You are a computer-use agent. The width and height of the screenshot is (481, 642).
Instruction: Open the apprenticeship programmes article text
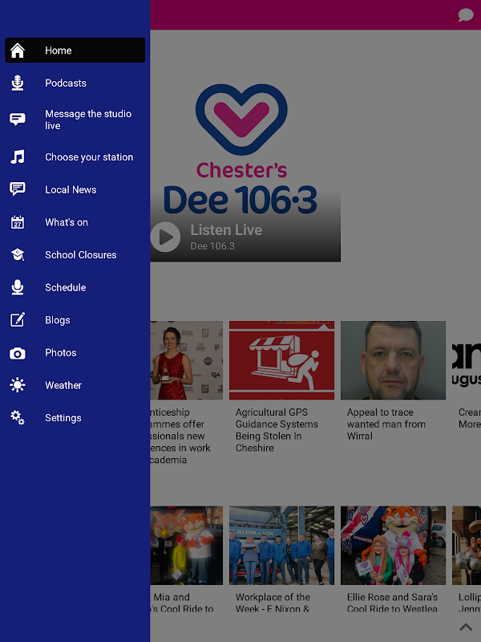[181, 436]
